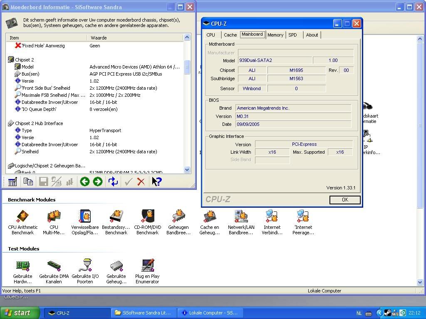The width and height of the screenshot is (426, 319).
Task: Open Gebruikte Geheugen test module
Action: point(116,271)
